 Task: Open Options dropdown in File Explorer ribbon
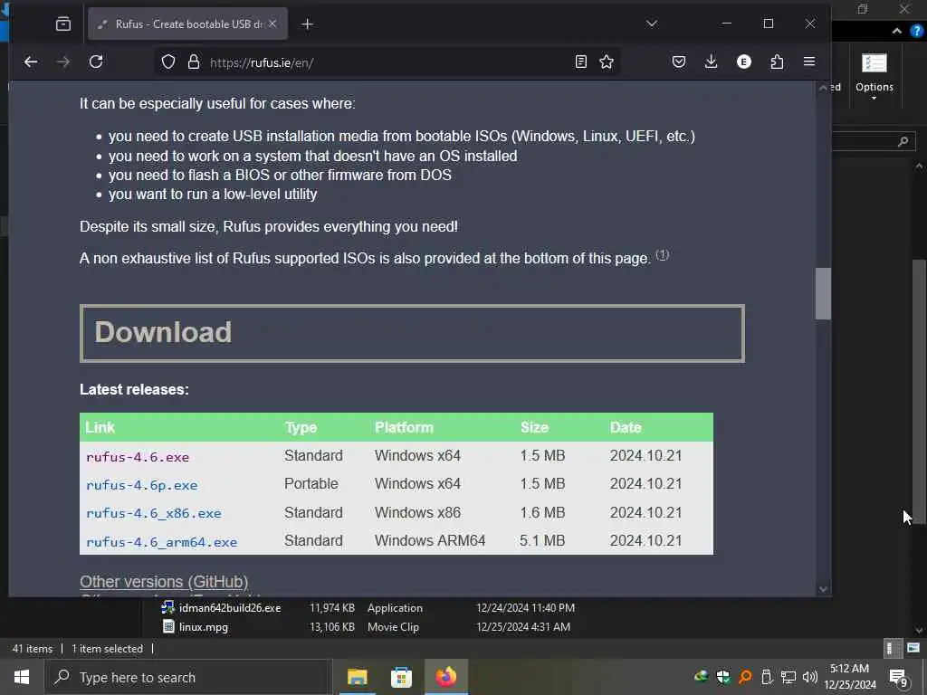pyautogui.click(x=874, y=77)
